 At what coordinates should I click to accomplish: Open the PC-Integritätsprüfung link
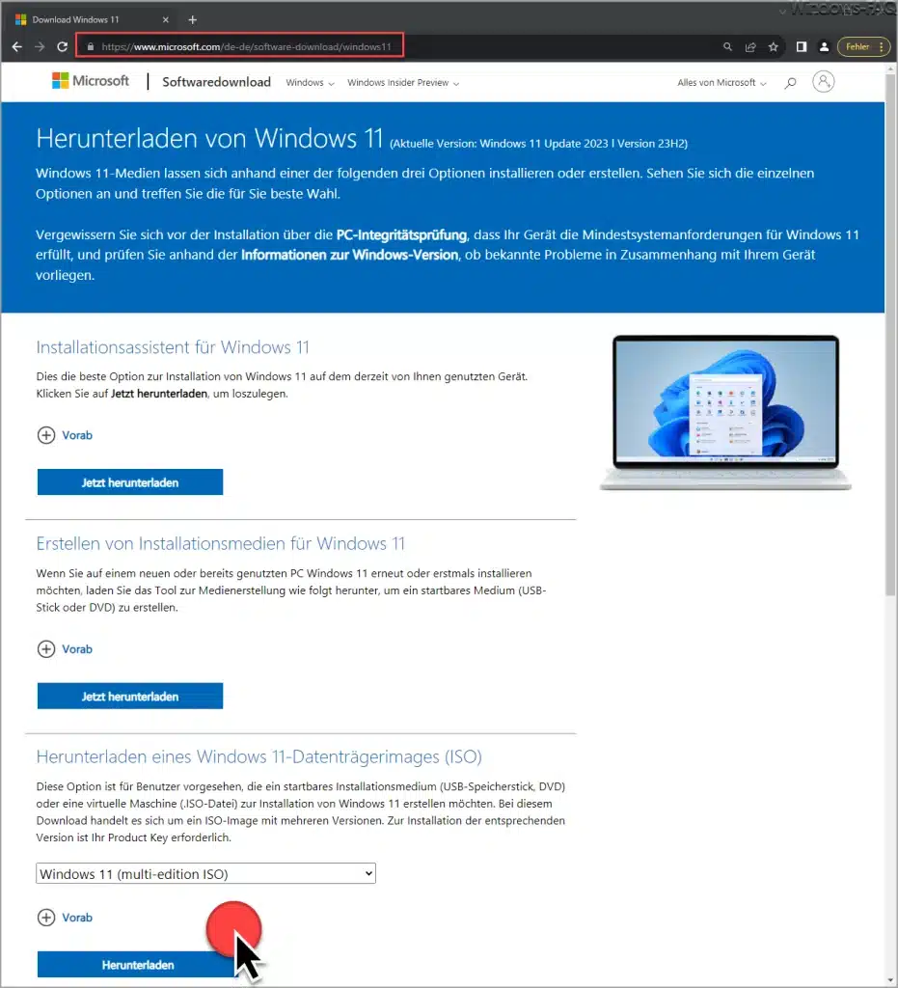(402, 235)
